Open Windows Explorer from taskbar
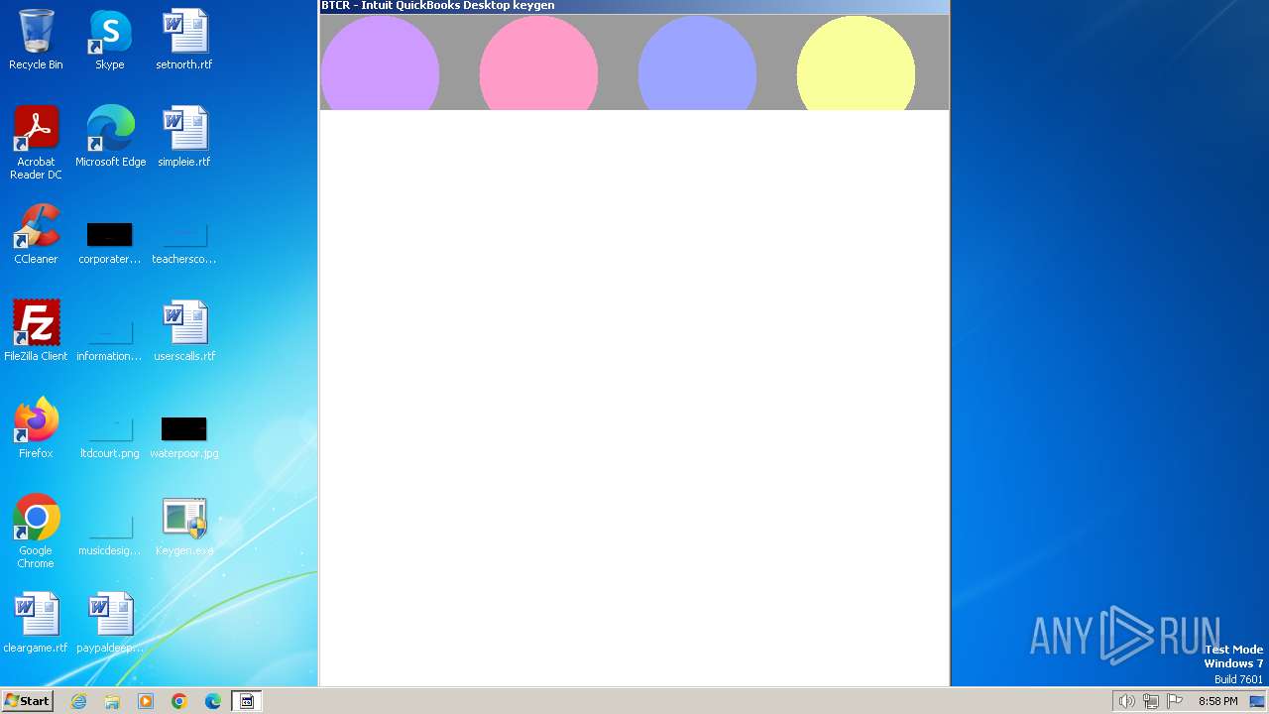This screenshot has height=714, width=1269. (x=112, y=701)
